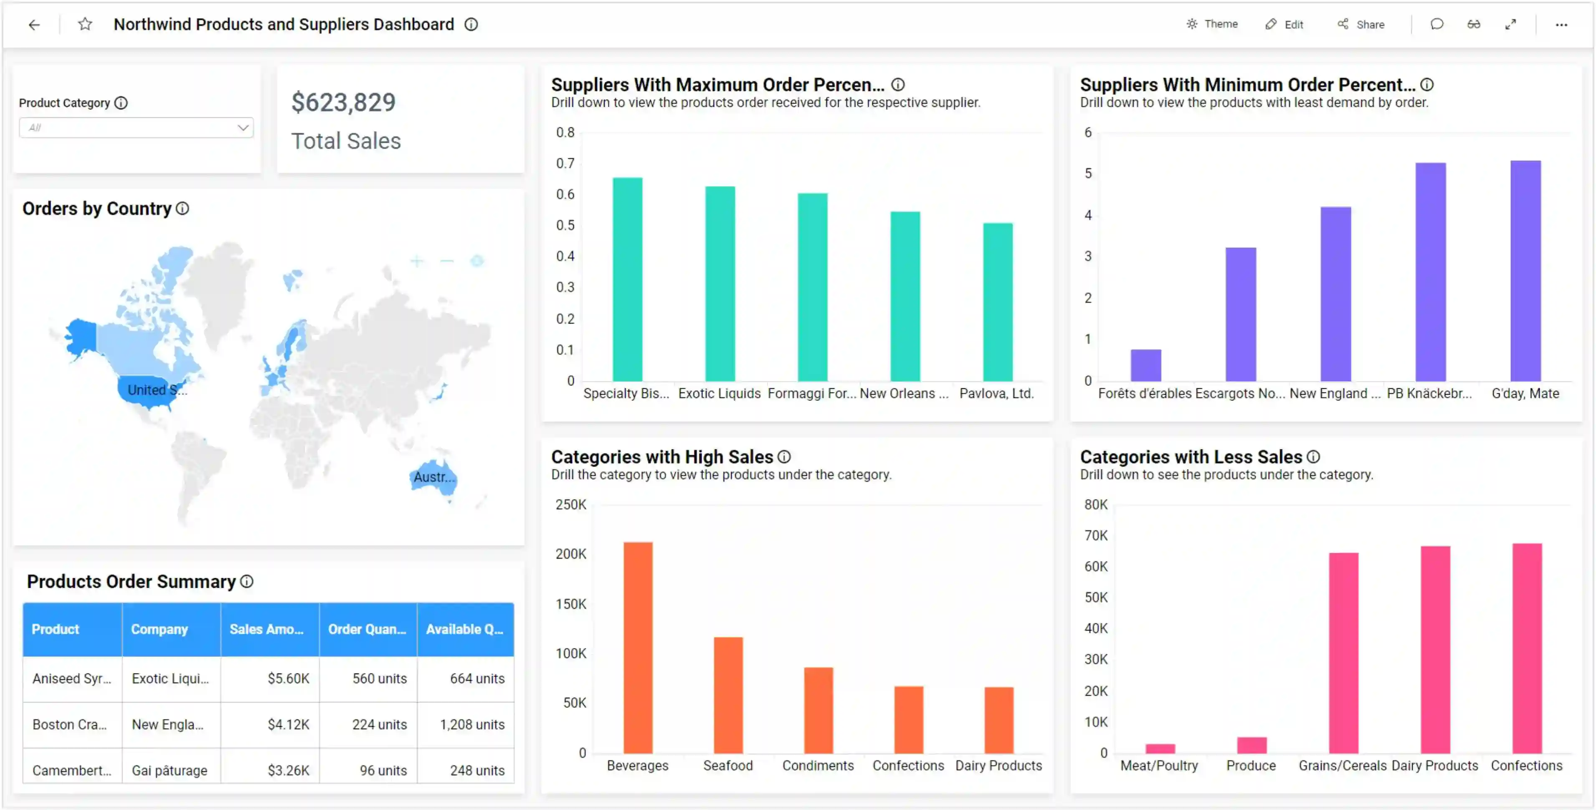The width and height of the screenshot is (1596, 810).
Task: View info for the dashboard title
Action: pyautogui.click(x=471, y=24)
